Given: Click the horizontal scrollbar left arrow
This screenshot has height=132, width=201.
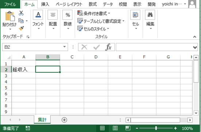Looking at the screenshot, I should 128,120.
